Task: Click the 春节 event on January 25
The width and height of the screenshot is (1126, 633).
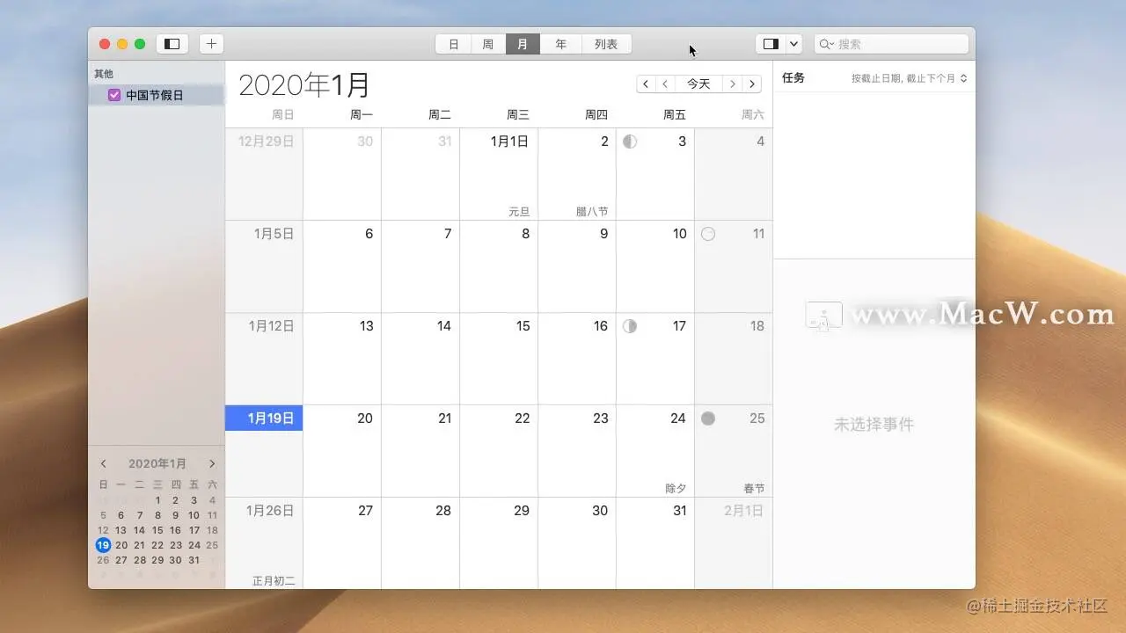Action: click(x=754, y=489)
